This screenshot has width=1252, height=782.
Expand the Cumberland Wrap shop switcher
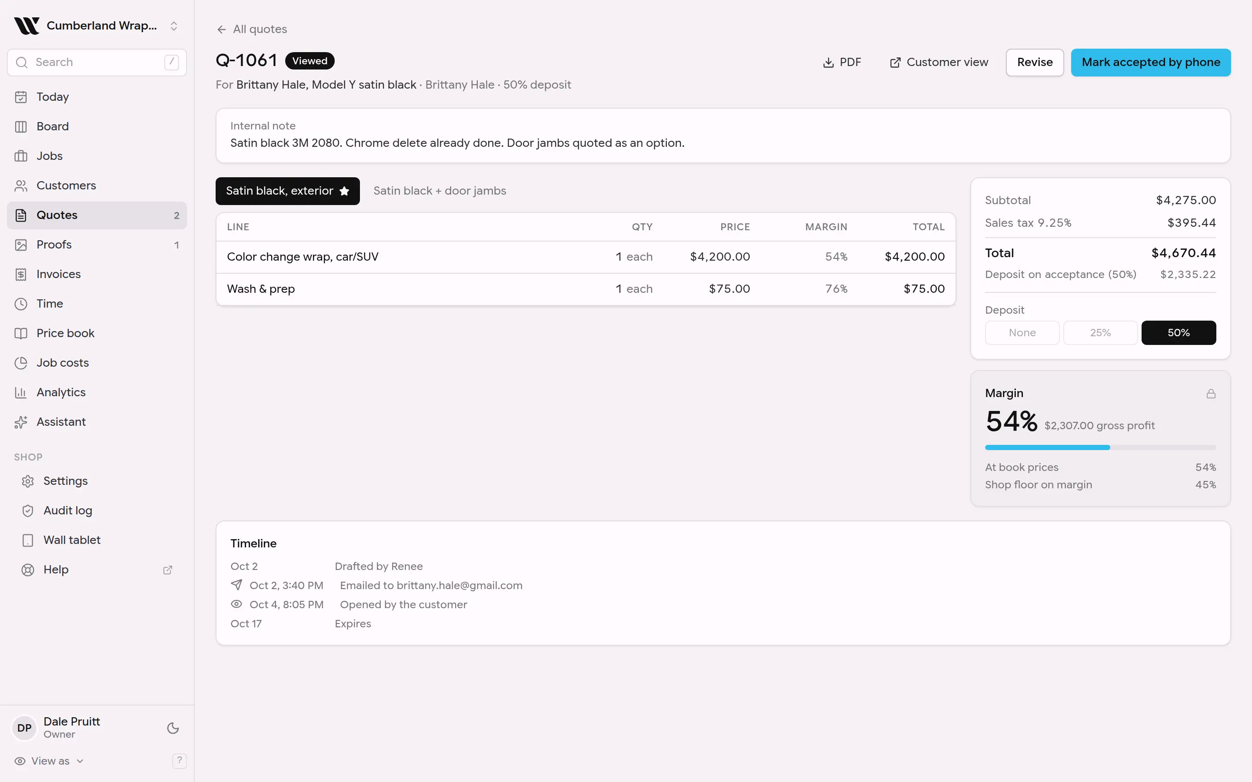[97, 25]
